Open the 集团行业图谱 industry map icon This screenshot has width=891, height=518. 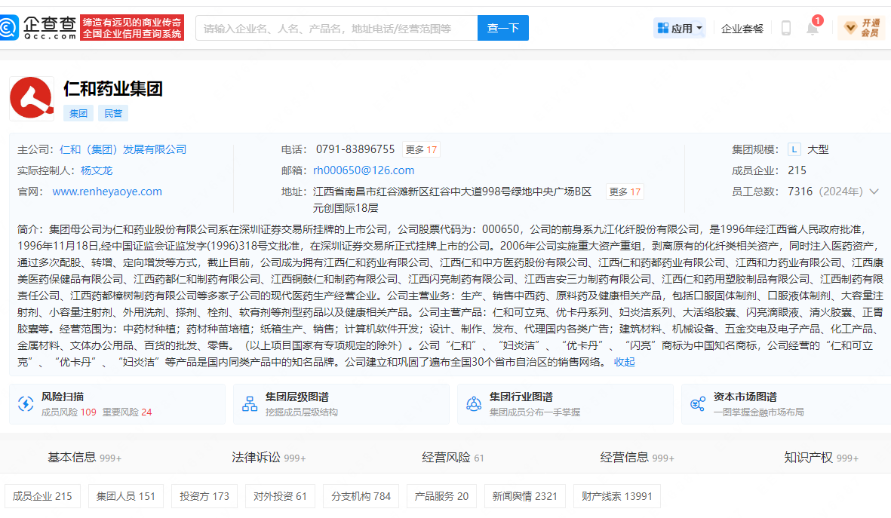point(474,404)
